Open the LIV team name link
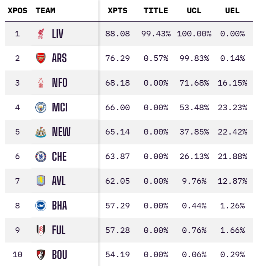Image resolution: width=253 pixels, height=266 pixels. pos(58,34)
